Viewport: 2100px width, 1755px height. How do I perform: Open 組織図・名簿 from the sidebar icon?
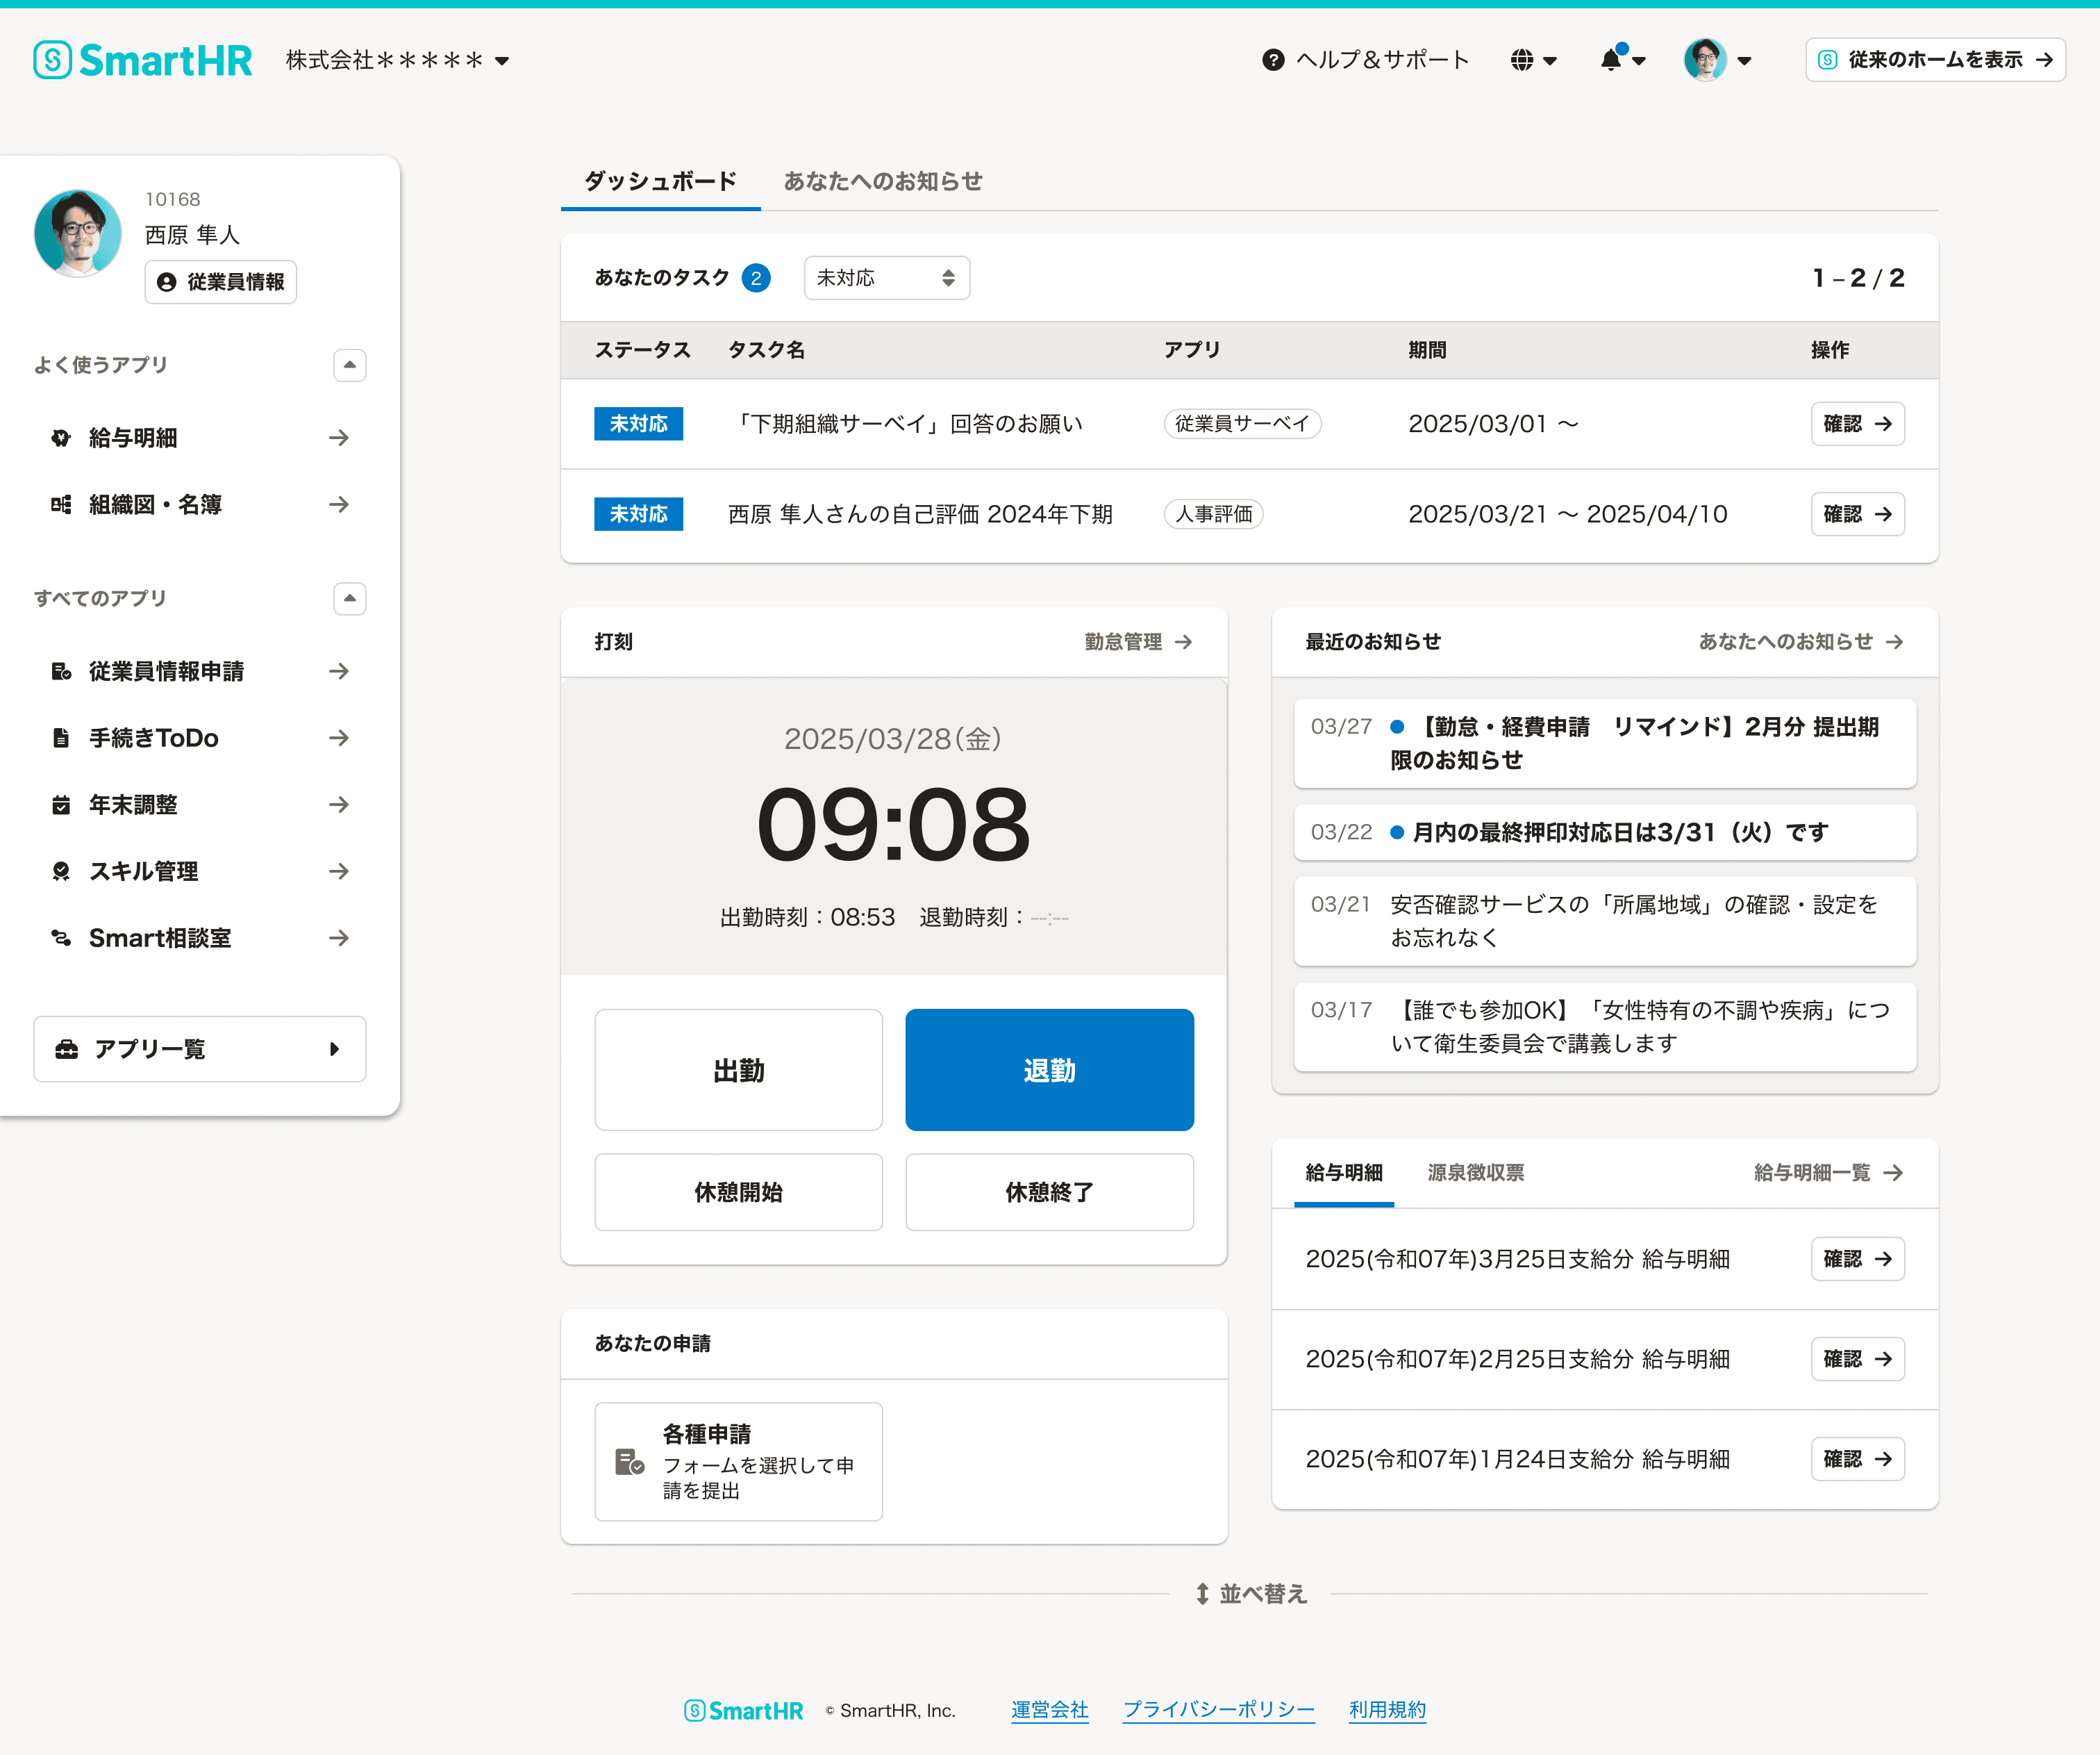[60, 504]
